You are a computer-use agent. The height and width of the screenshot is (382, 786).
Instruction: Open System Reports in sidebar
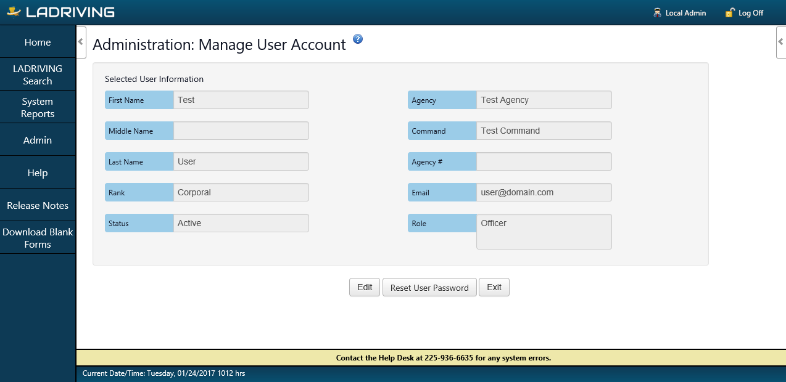[38, 107]
